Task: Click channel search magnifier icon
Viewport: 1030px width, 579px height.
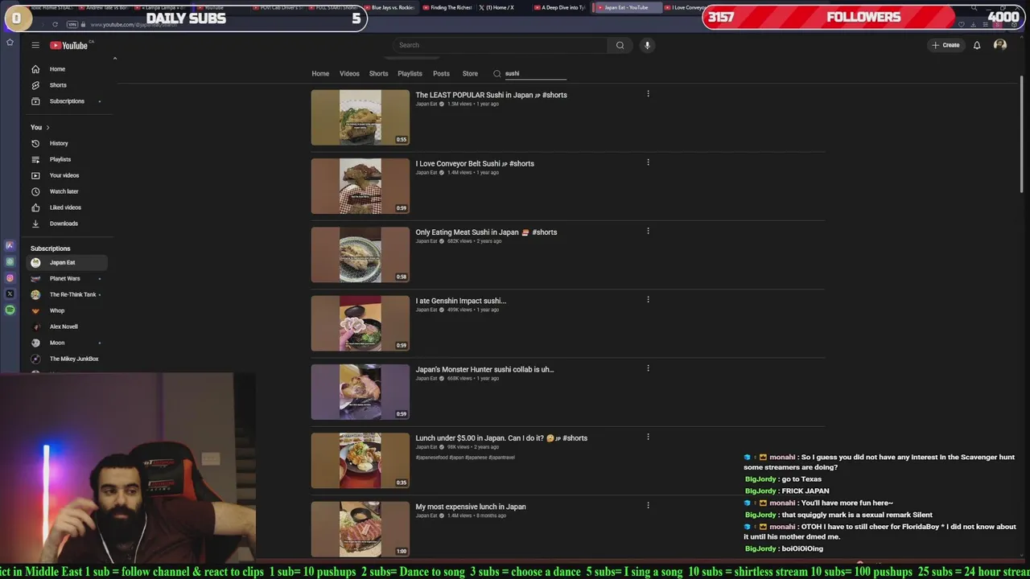Action: pos(496,73)
